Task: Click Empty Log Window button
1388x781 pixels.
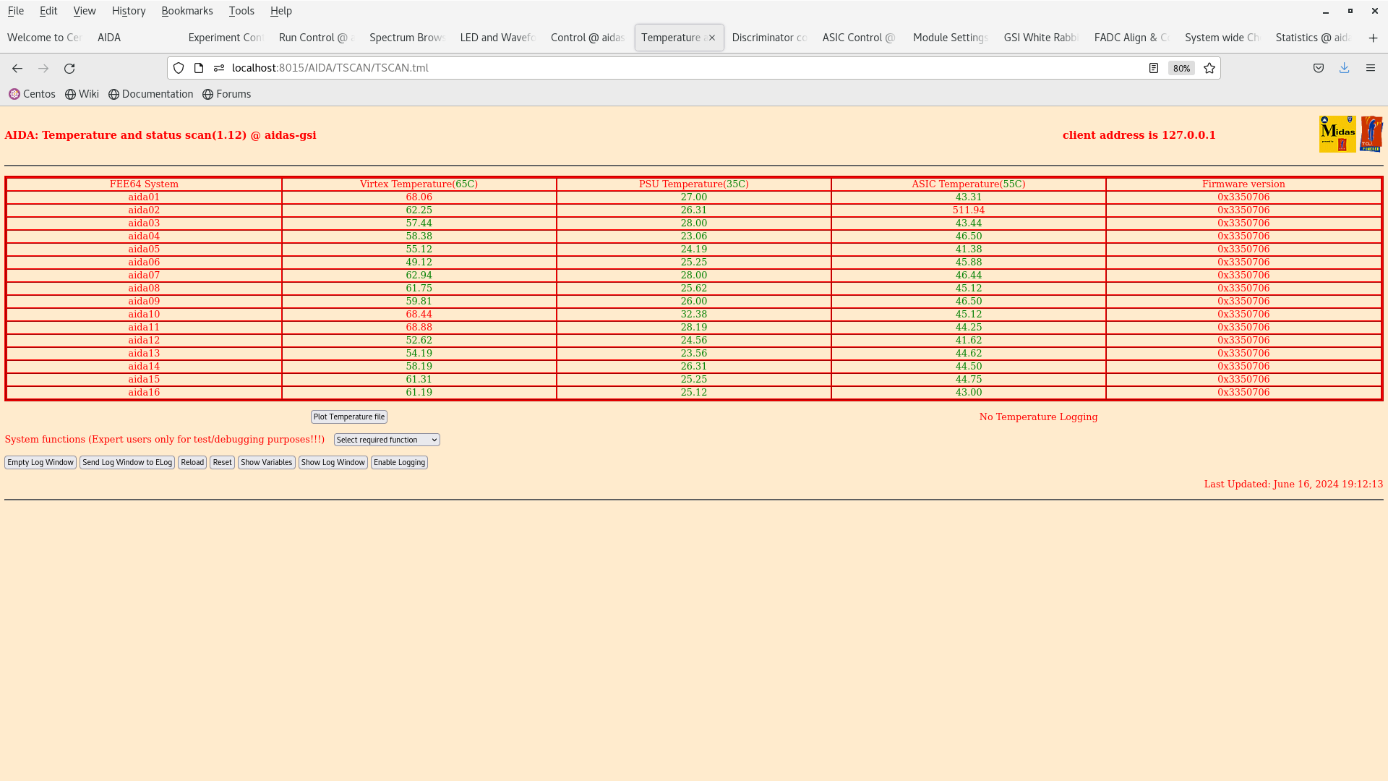Action: pos(40,463)
